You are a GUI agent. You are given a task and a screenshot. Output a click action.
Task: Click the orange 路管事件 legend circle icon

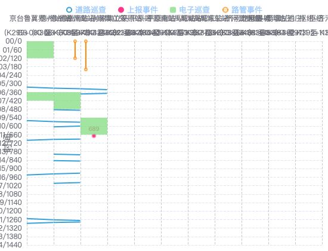(225, 10)
